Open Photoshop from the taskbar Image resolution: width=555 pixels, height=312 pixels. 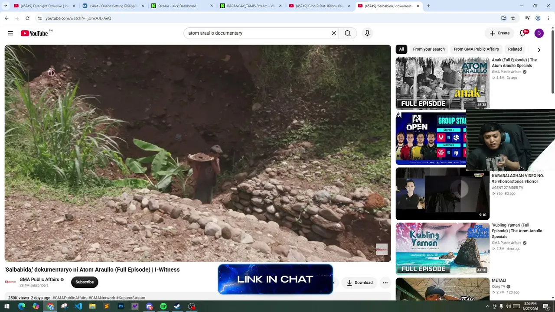(121, 306)
